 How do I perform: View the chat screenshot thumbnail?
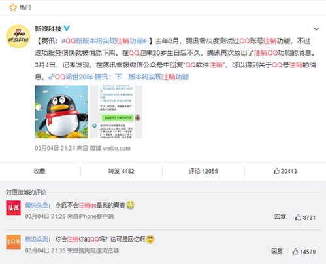pos(116,112)
